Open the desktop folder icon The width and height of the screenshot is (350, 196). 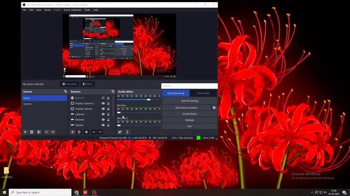pos(7,173)
